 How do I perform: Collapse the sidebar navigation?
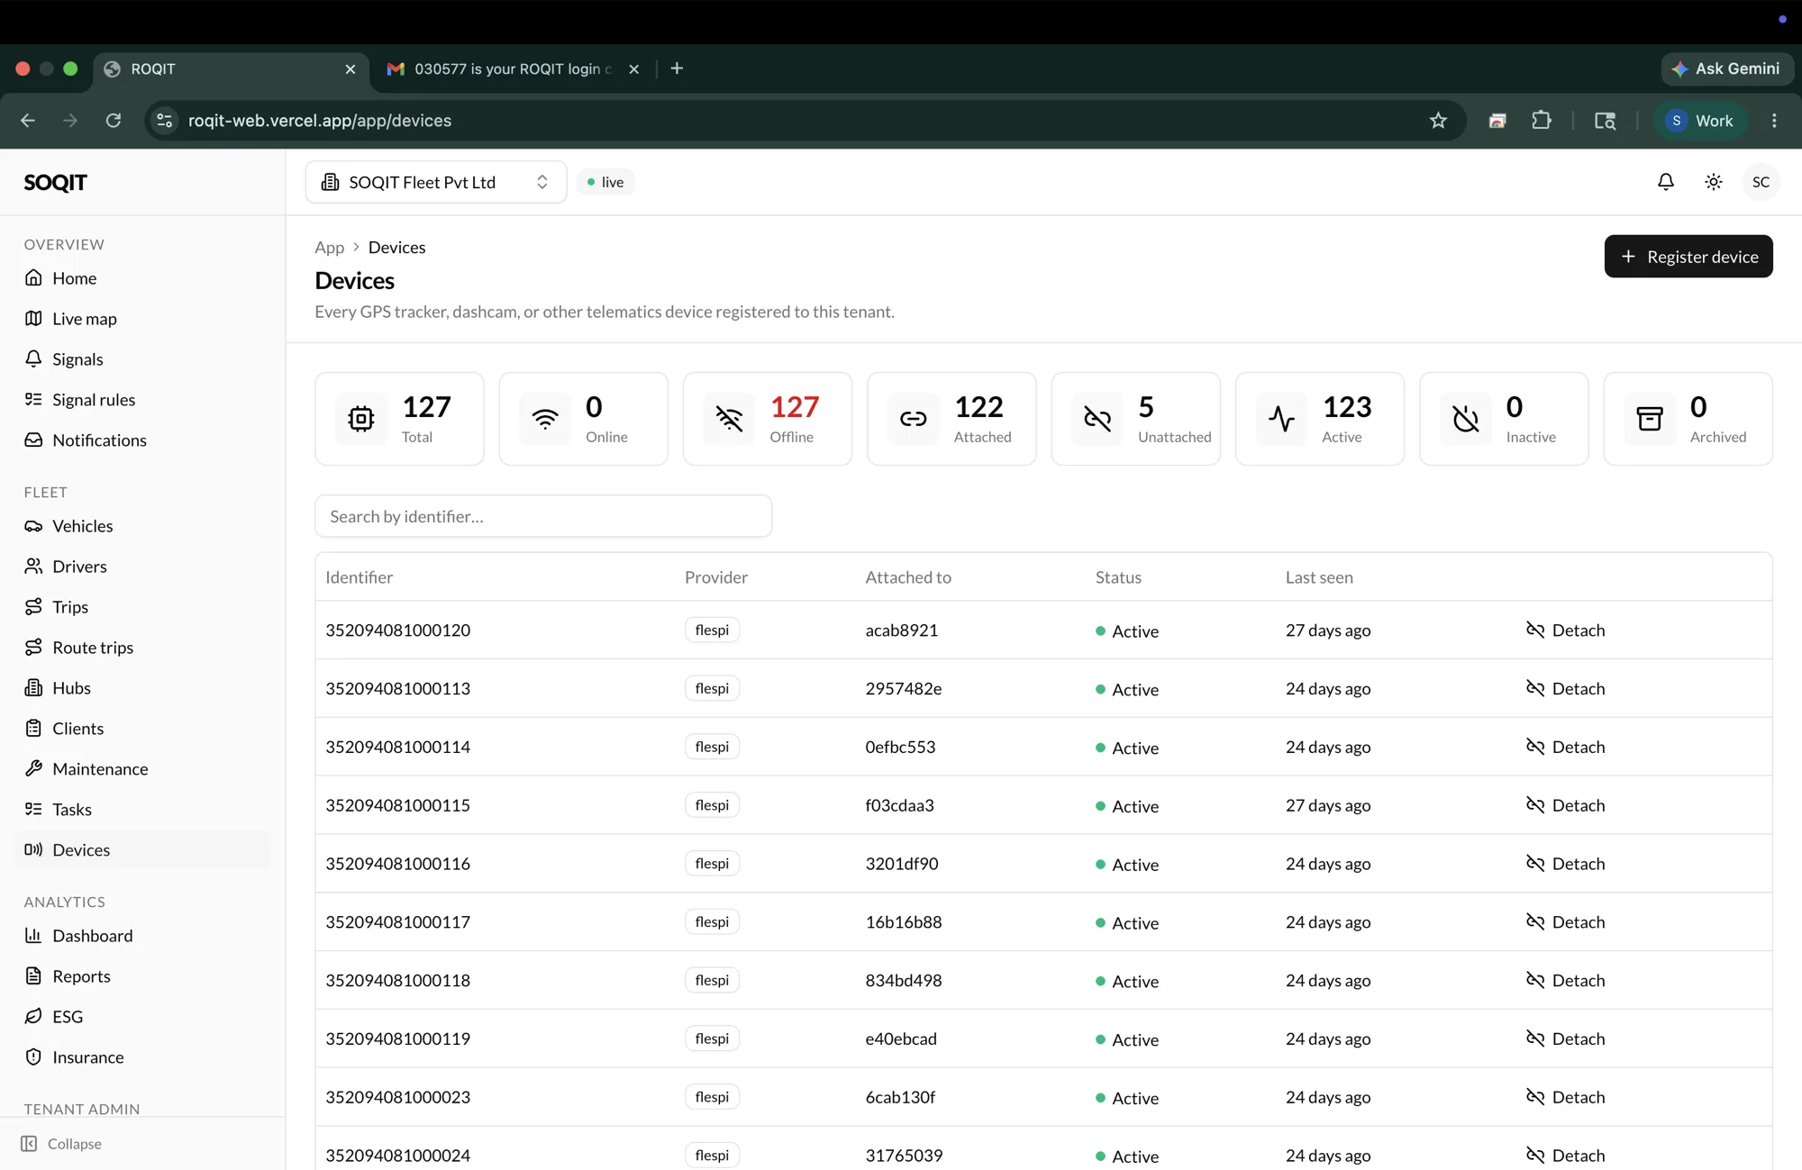(62, 1144)
